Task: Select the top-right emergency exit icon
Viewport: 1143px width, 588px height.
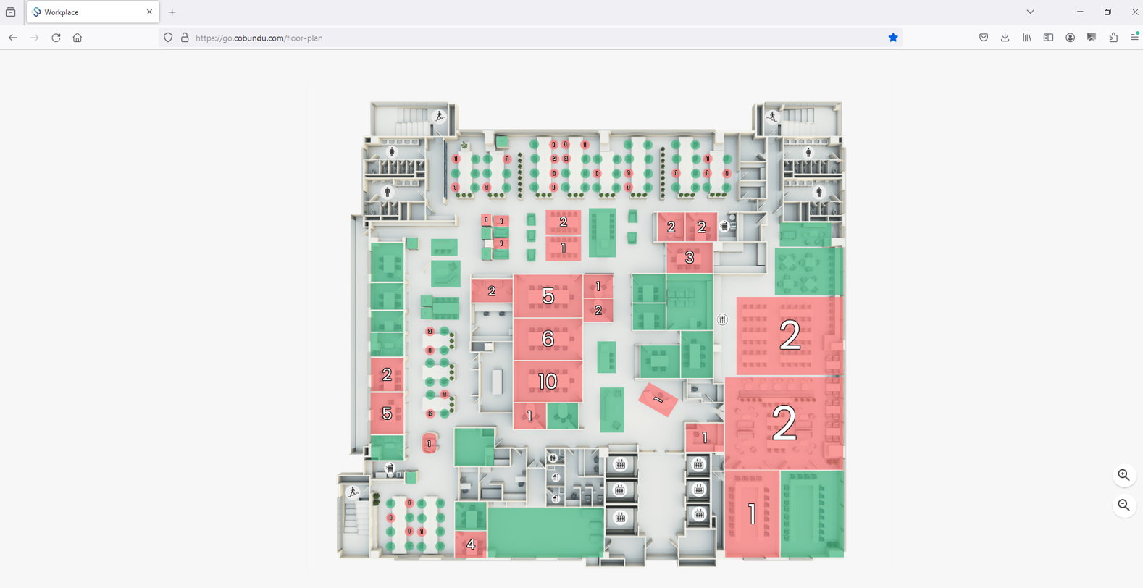Action: tap(772, 116)
